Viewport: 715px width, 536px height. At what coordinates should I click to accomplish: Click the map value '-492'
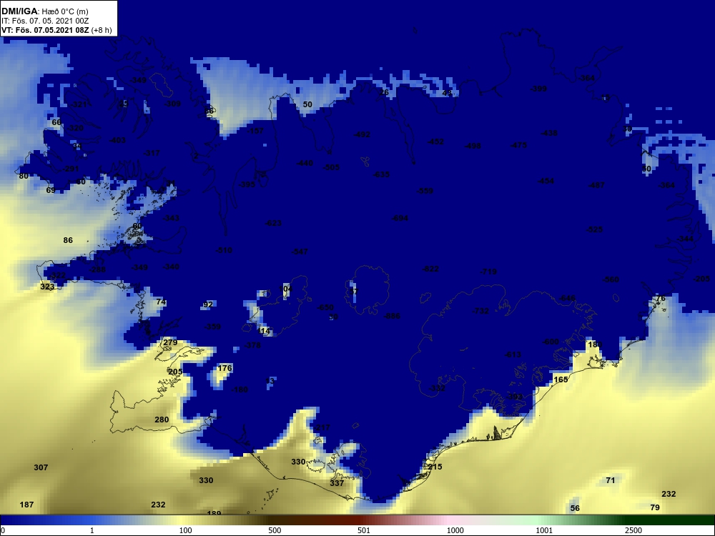362,135
